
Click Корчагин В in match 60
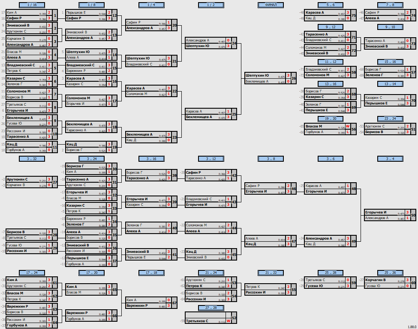[x=376, y=280]
